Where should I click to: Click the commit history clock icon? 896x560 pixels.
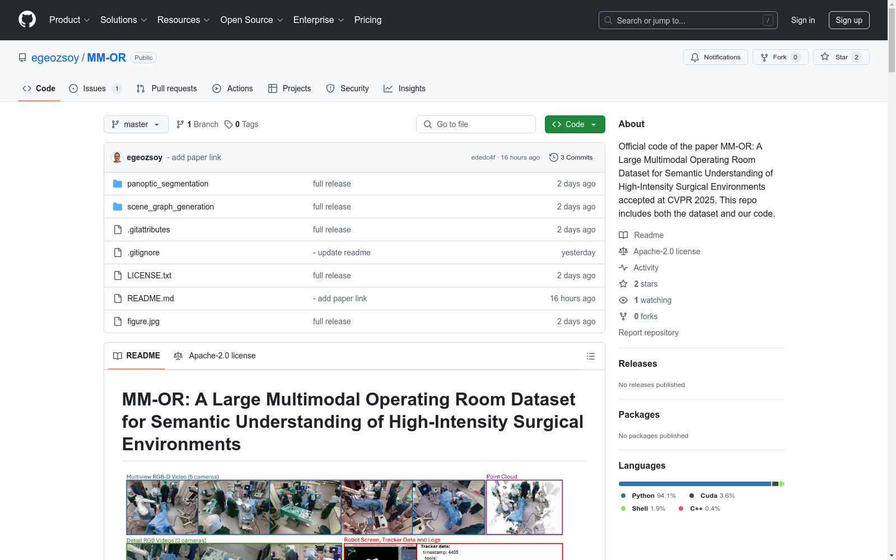[x=554, y=157]
